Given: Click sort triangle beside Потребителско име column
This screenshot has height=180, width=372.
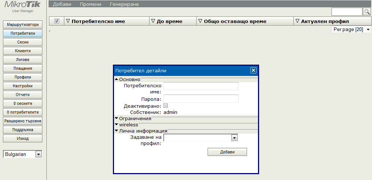Looking at the screenshot, I should pos(68,21).
